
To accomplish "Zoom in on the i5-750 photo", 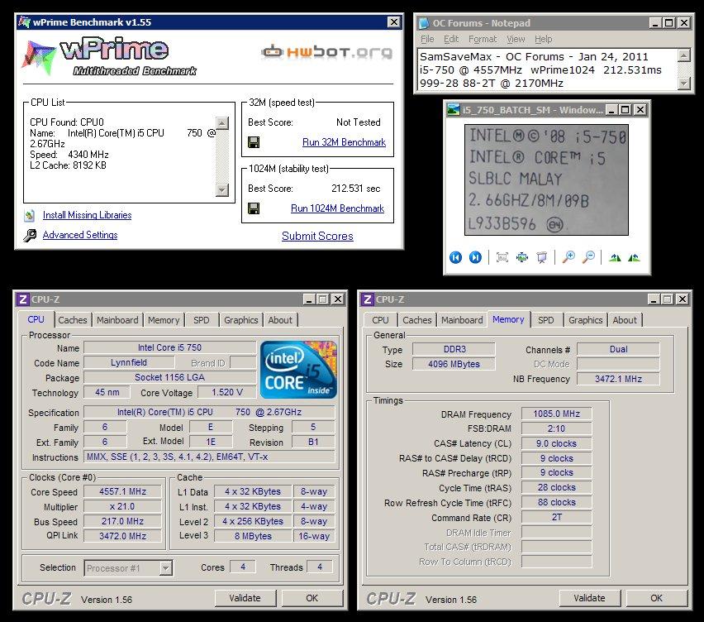I will tap(568, 257).
